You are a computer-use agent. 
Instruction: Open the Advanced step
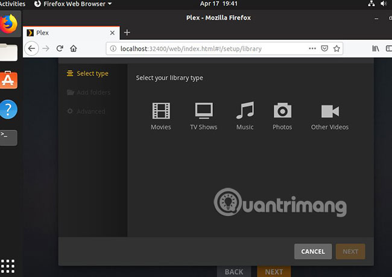click(x=86, y=111)
